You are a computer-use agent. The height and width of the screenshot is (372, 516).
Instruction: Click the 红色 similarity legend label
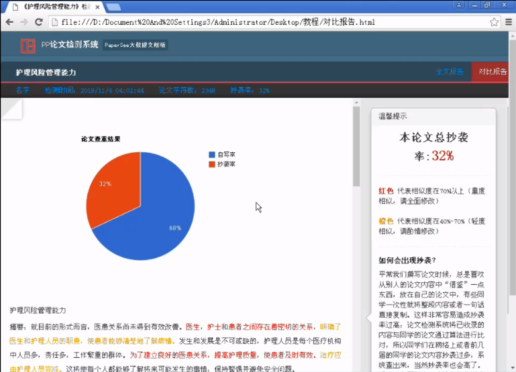tap(386, 191)
